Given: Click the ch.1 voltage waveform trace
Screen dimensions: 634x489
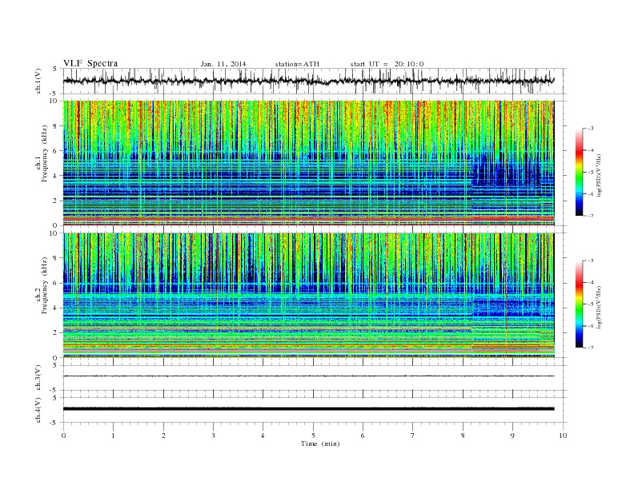Looking at the screenshot, I should click(308, 81).
